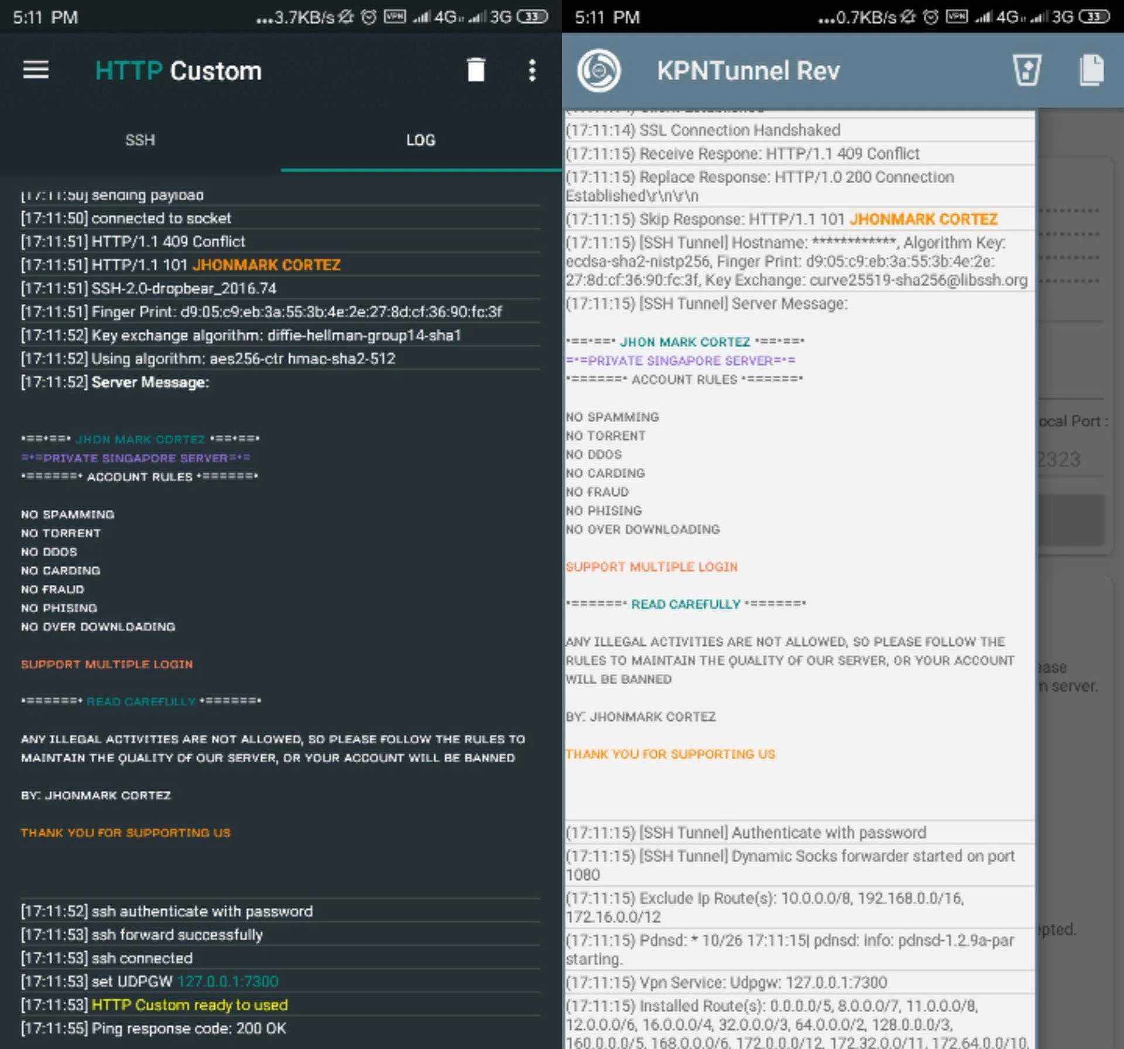
Task: Tap the trash icon in HTTP Custom
Action: point(476,70)
